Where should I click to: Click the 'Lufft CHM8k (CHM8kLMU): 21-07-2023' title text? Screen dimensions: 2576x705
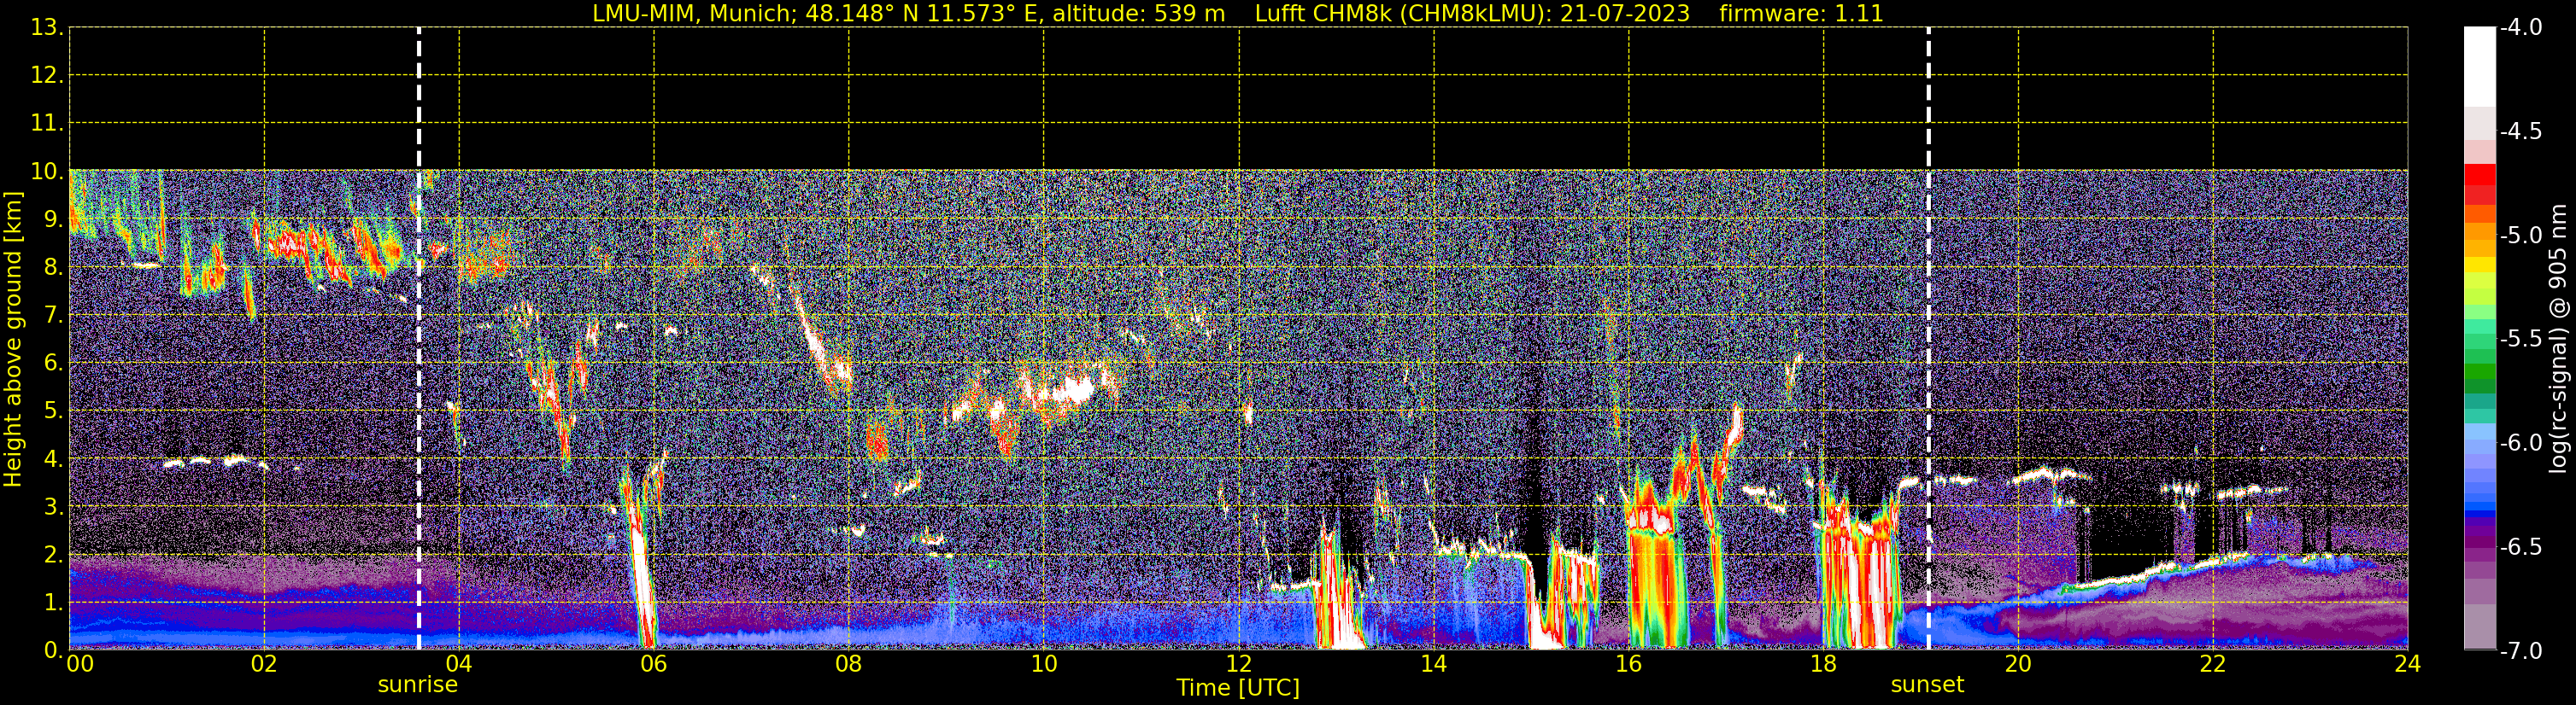[1472, 13]
